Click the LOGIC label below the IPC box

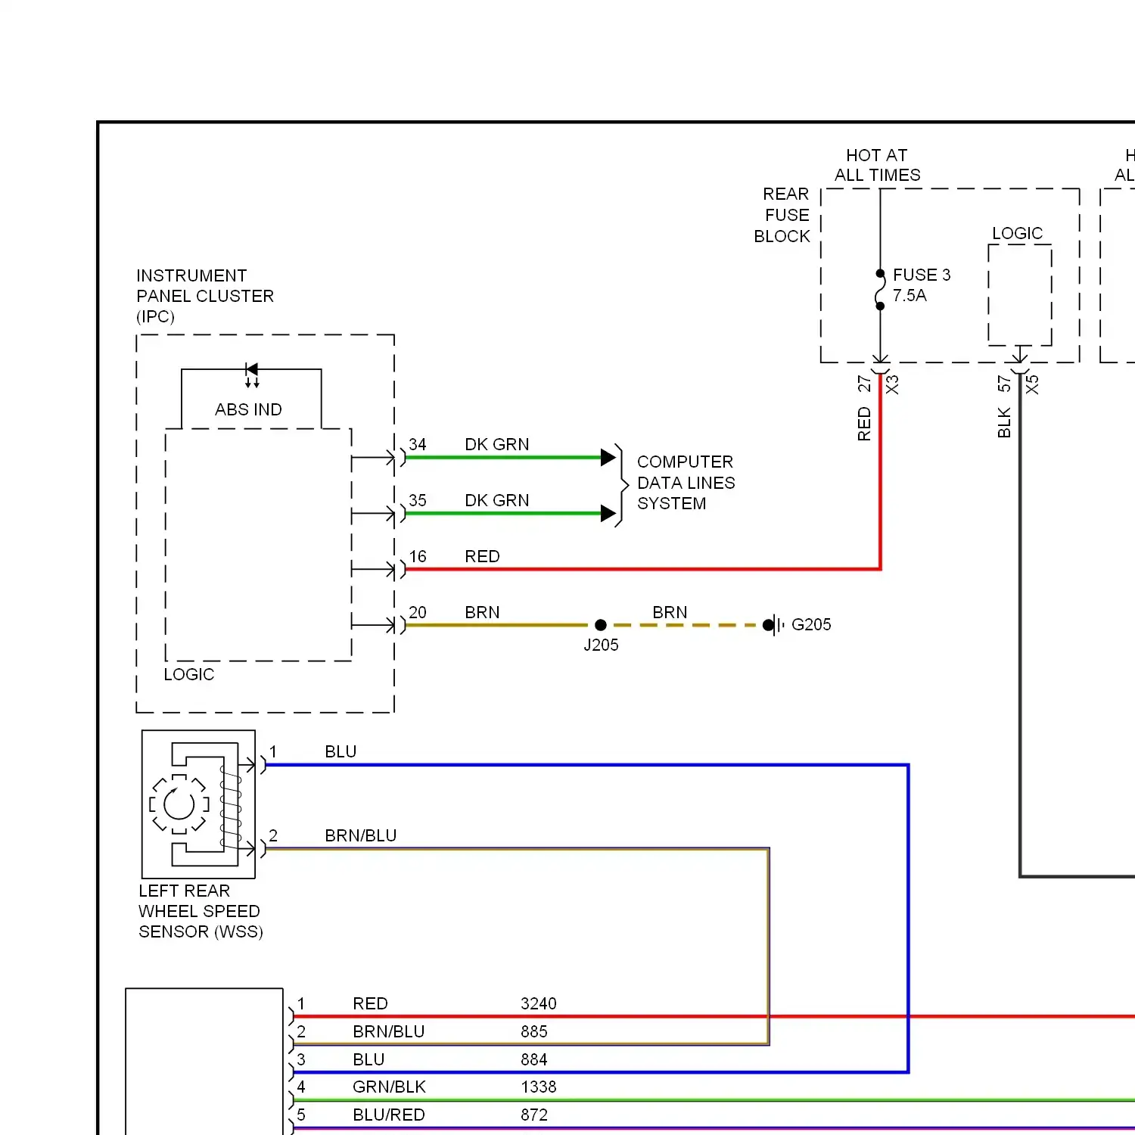pyautogui.click(x=189, y=674)
